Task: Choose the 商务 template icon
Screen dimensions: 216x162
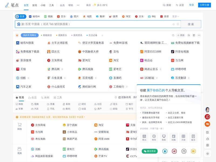Action: point(164,138)
